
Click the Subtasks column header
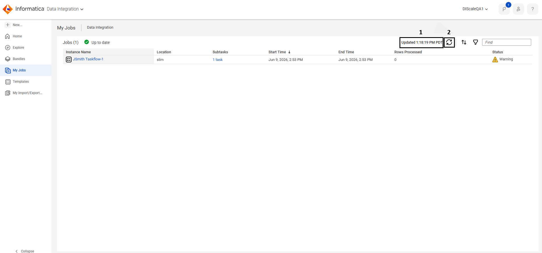point(220,52)
